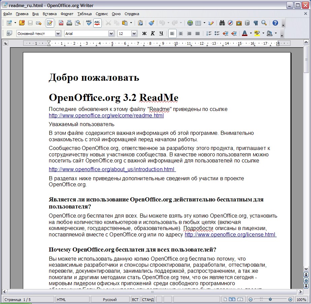Open Styles and Formatting icon

(9, 34)
